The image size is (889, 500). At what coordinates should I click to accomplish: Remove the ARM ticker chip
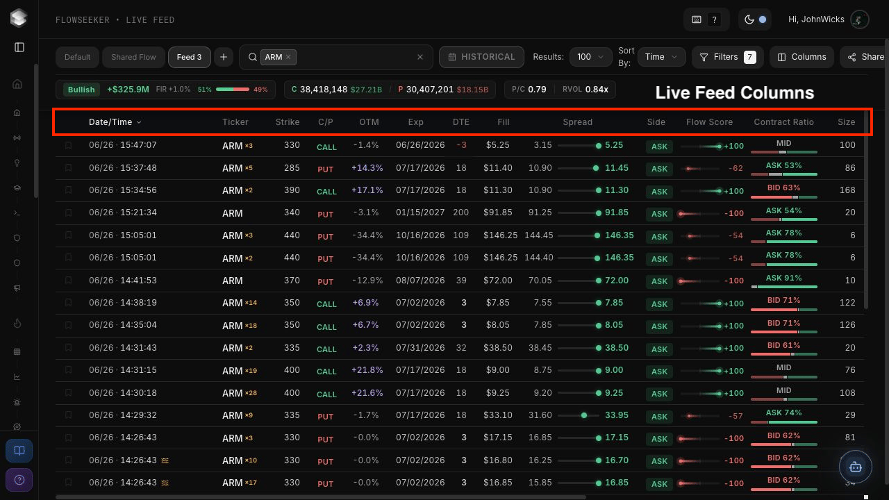point(288,57)
